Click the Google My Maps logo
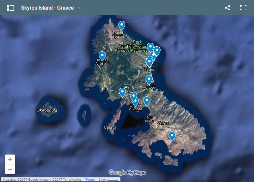This screenshot has height=182, width=254. (127, 173)
